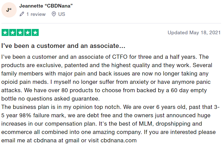223x144 pixels.
Task: Click the US country label
Action: pyautogui.click(x=61, y=14)
